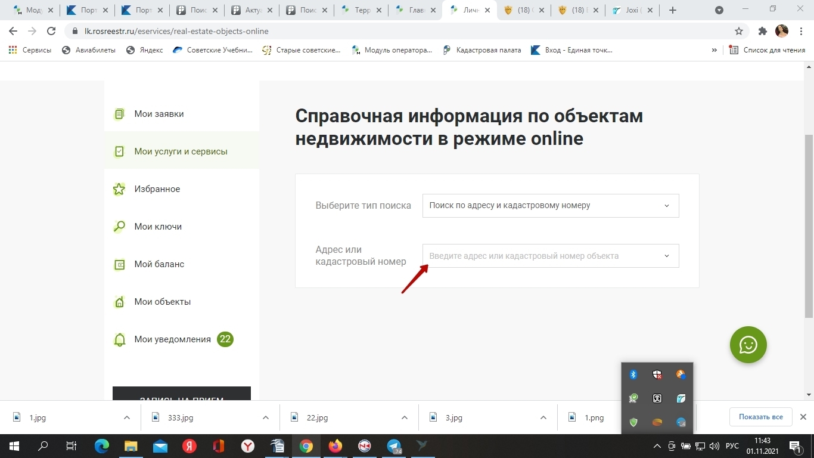Click the bell icon beside Мои уведомления
The height and width of the screenshot is (458, 814).
(120, 340)
